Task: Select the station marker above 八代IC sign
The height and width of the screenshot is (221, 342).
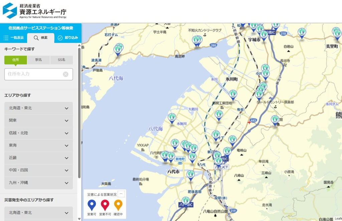Action: click(227, 152)
